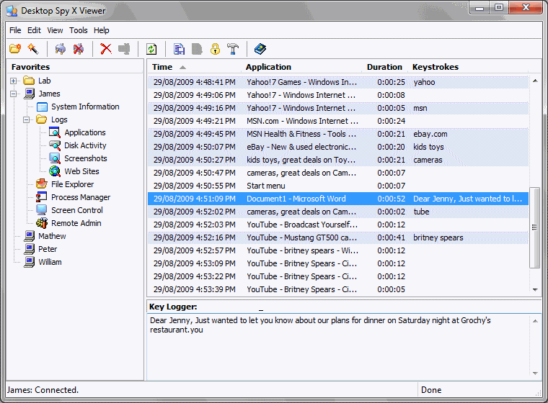Minimize the Desktop Spy X Viewer window
Image resolution: width=548 pixels, height=403 pixels.
click(479, 8)
